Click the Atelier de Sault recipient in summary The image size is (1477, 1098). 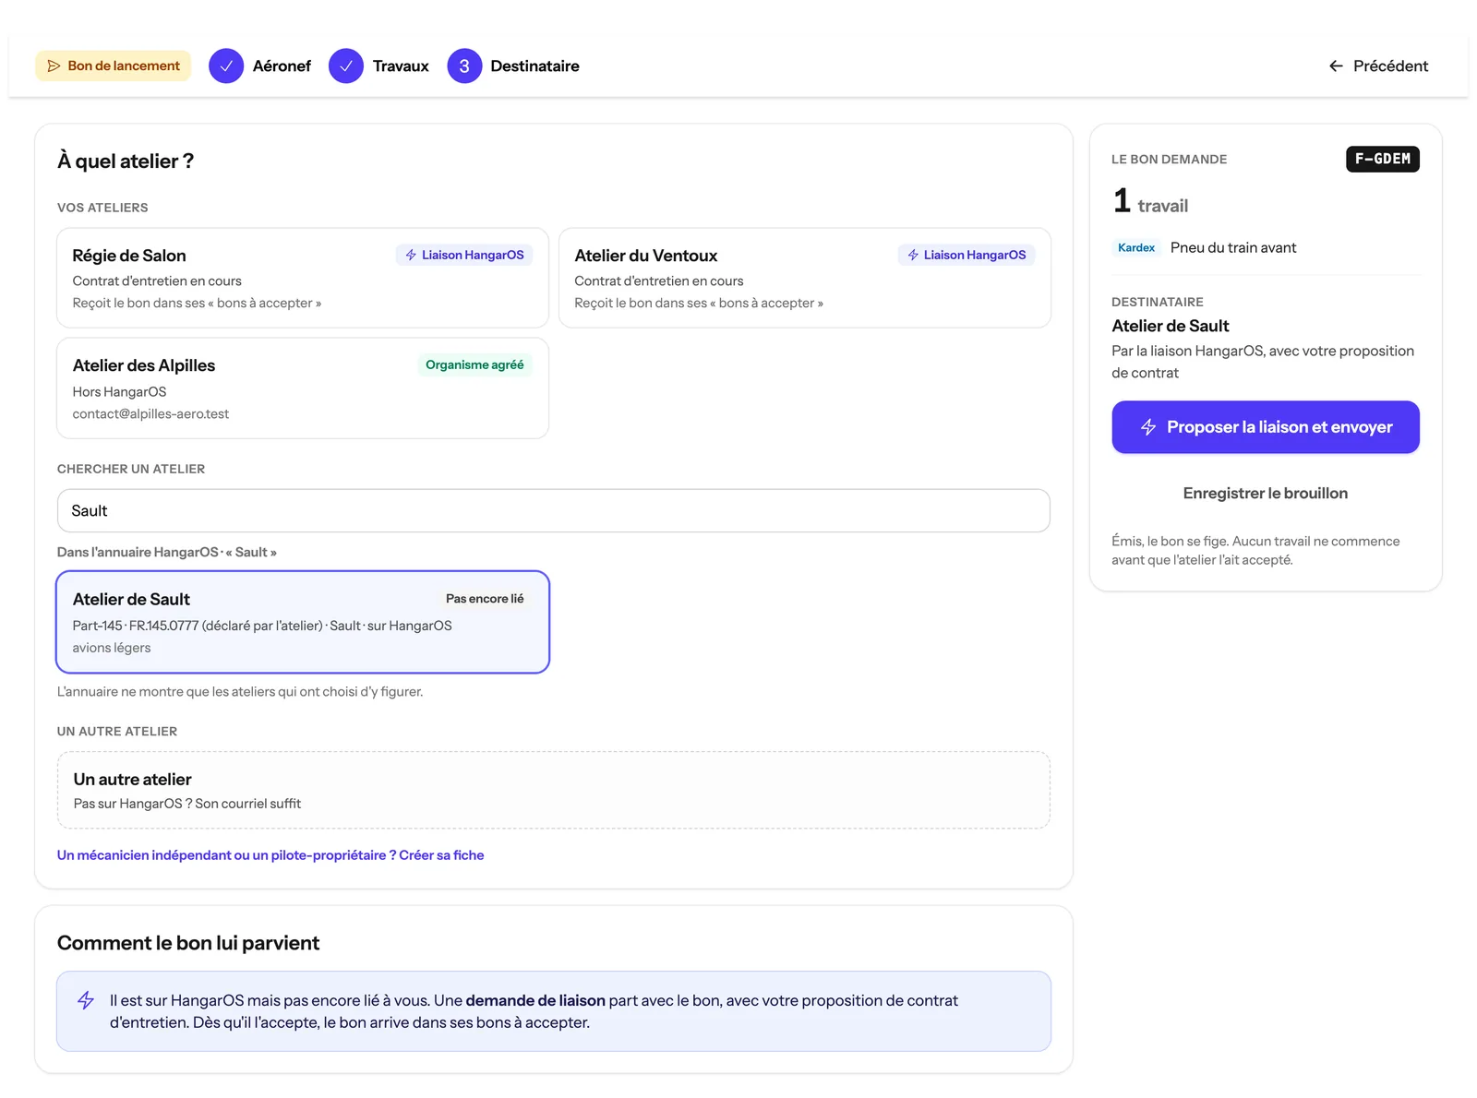1171,326
